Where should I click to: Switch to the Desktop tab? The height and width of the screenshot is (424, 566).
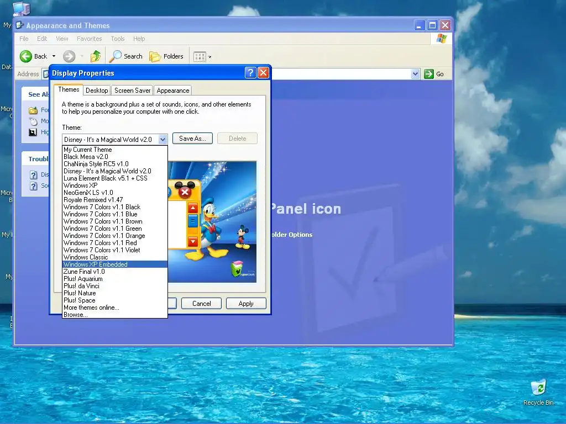[x=97, y=91]
